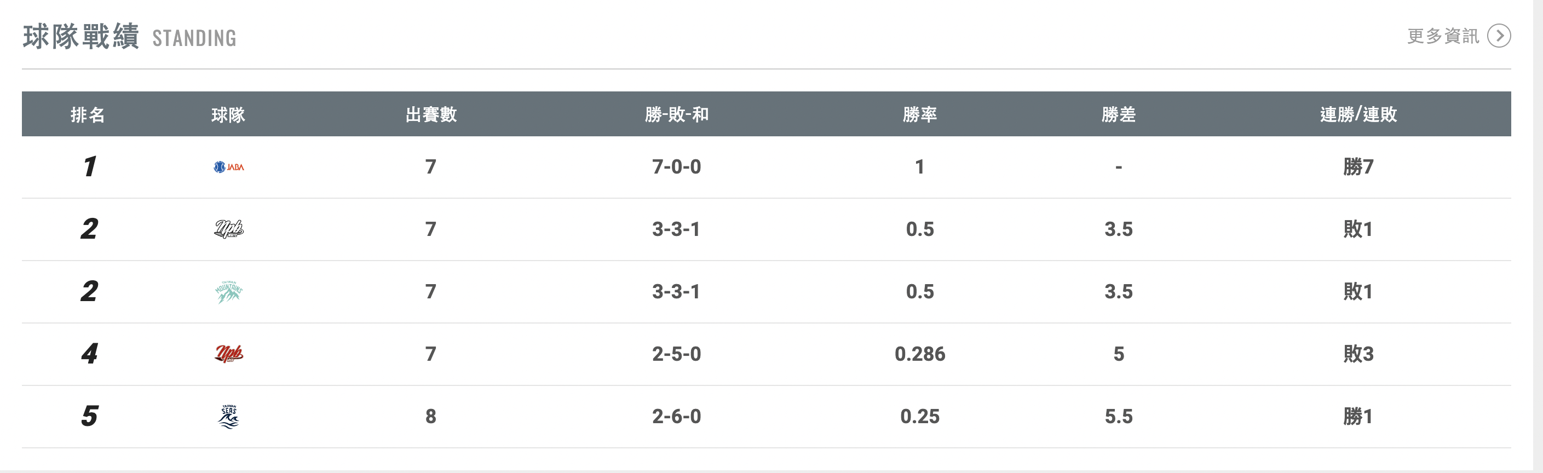Click the 勝7 streak cell

(x=1358, y=167)
